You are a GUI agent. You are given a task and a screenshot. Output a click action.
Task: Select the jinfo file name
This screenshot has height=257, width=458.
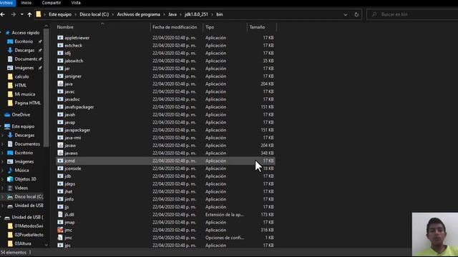(x=69, y=199)
